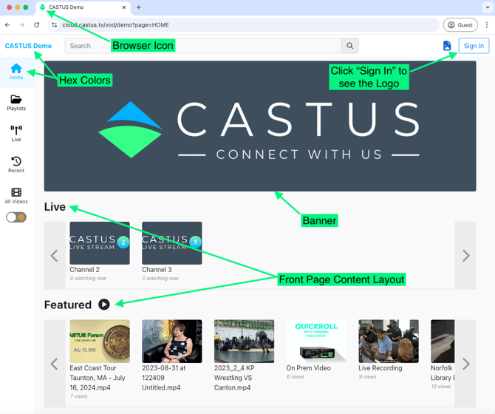Go to Live section in sidebar

(16, 134)
